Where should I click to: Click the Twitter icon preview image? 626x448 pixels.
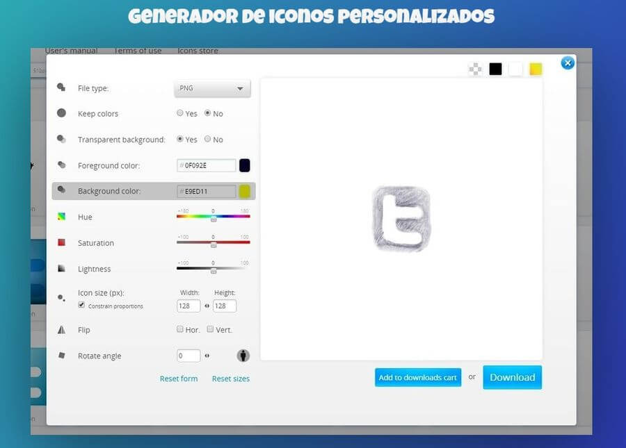[x=401, y=218]
